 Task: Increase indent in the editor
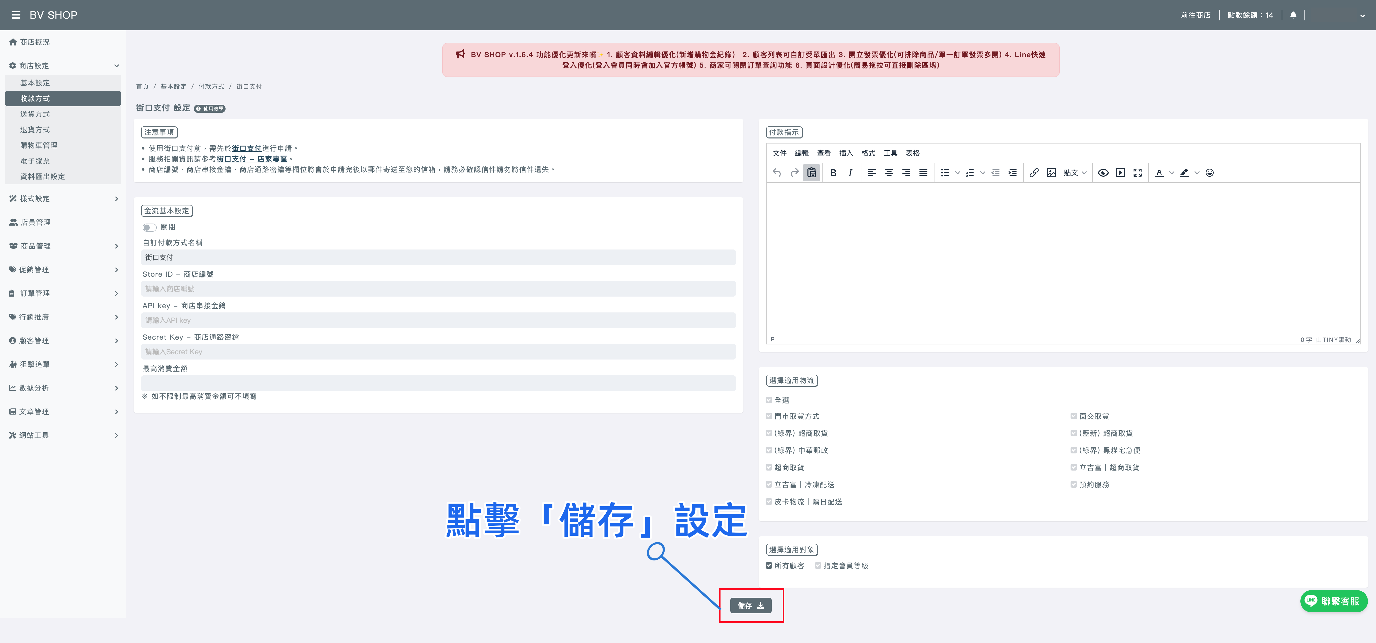pos(1012,173)
